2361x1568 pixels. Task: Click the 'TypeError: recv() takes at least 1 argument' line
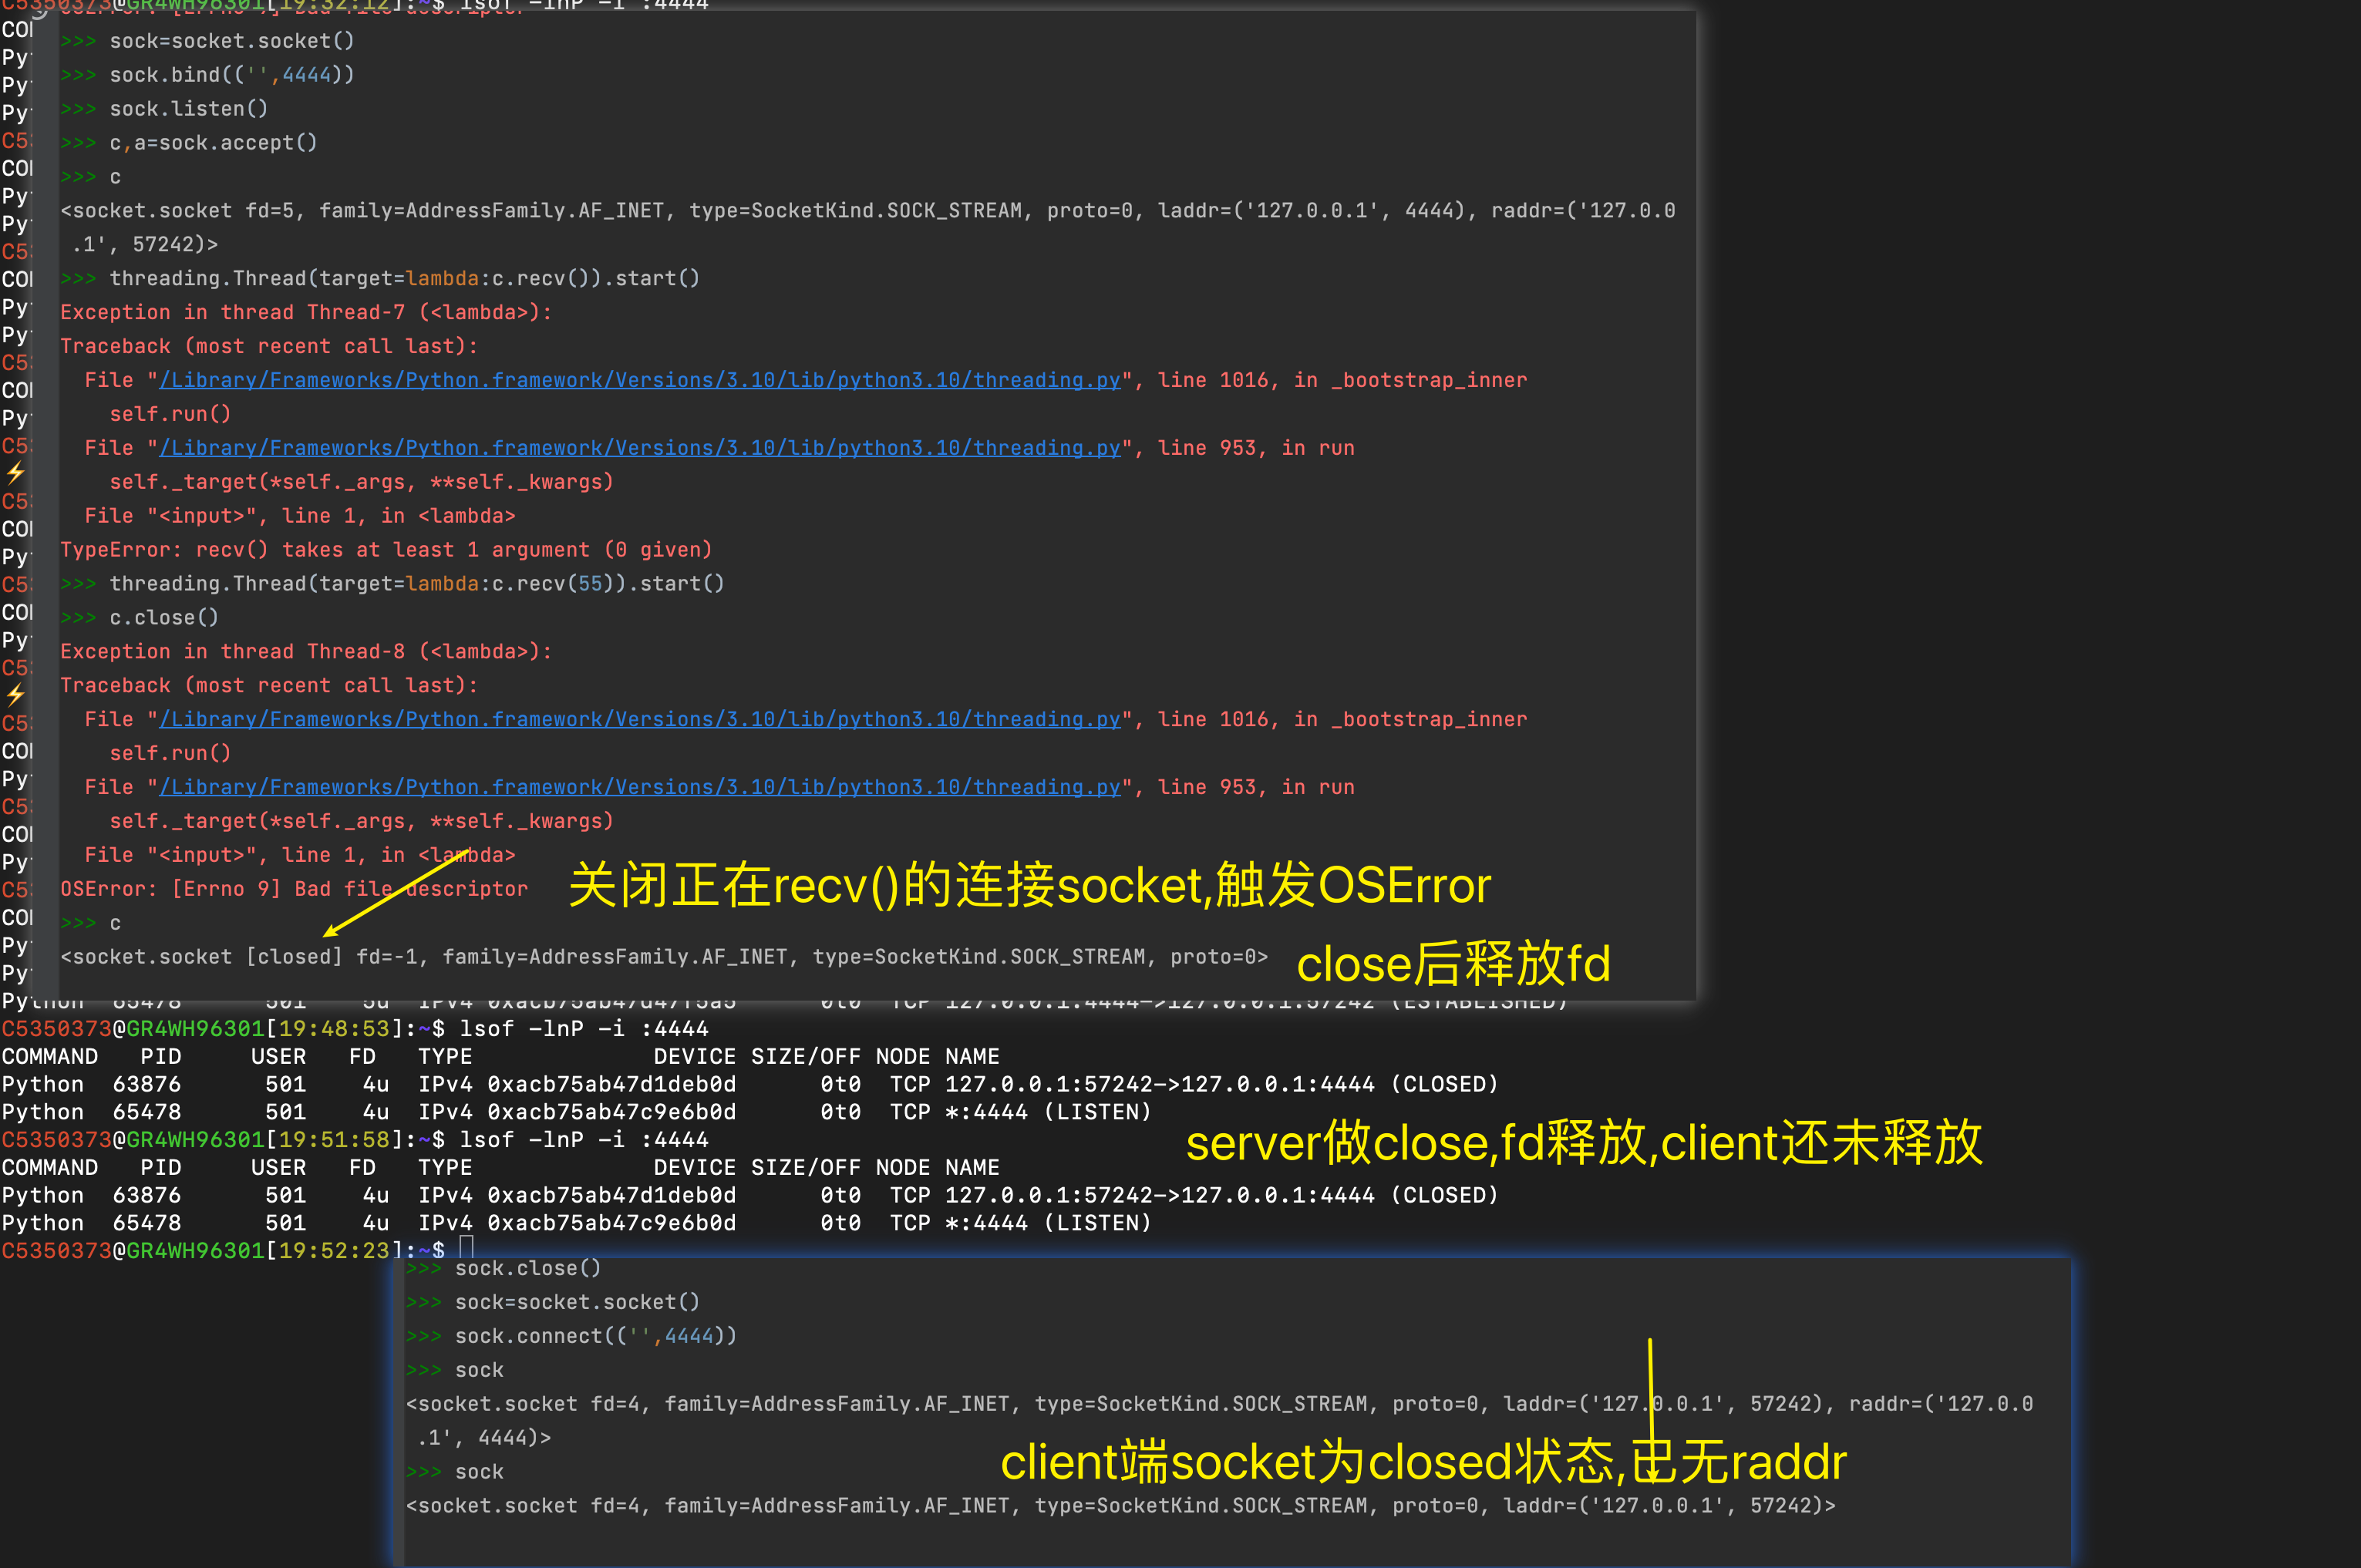[x=386, y=550]
